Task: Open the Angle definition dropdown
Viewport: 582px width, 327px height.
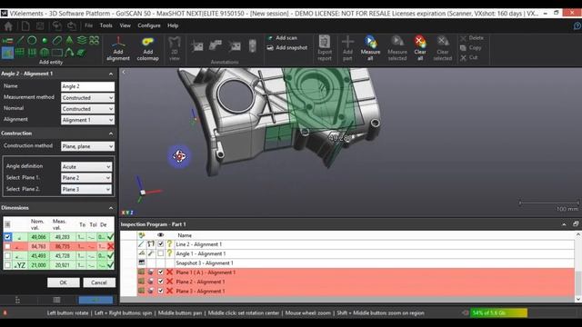Action: 86,167
